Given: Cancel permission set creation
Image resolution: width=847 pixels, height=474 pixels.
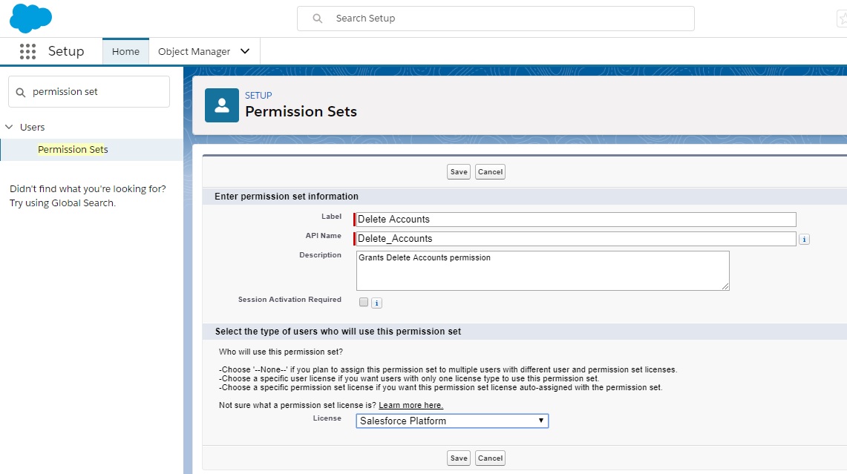Looking at the screenshot, I should (490, 171).
